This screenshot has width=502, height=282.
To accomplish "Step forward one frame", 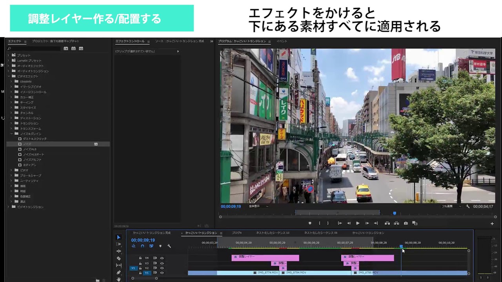I will point(367,223).
